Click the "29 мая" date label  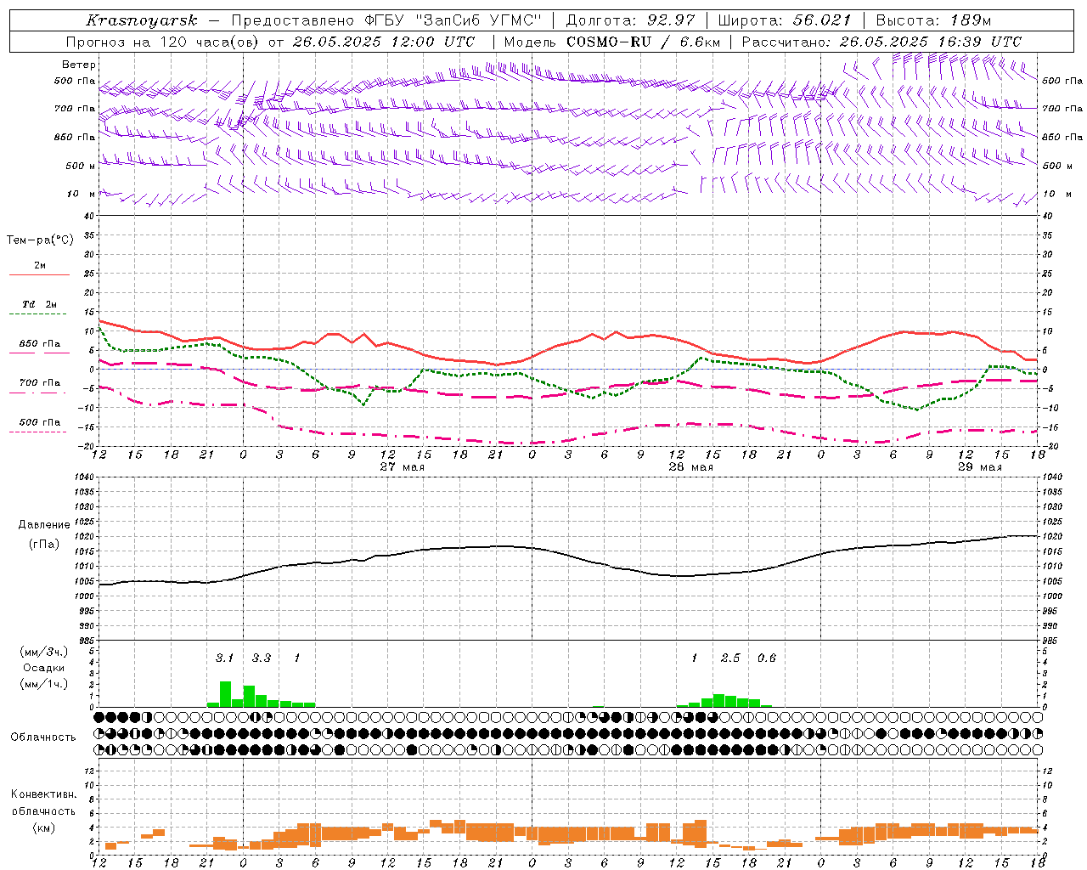point(980,467)
